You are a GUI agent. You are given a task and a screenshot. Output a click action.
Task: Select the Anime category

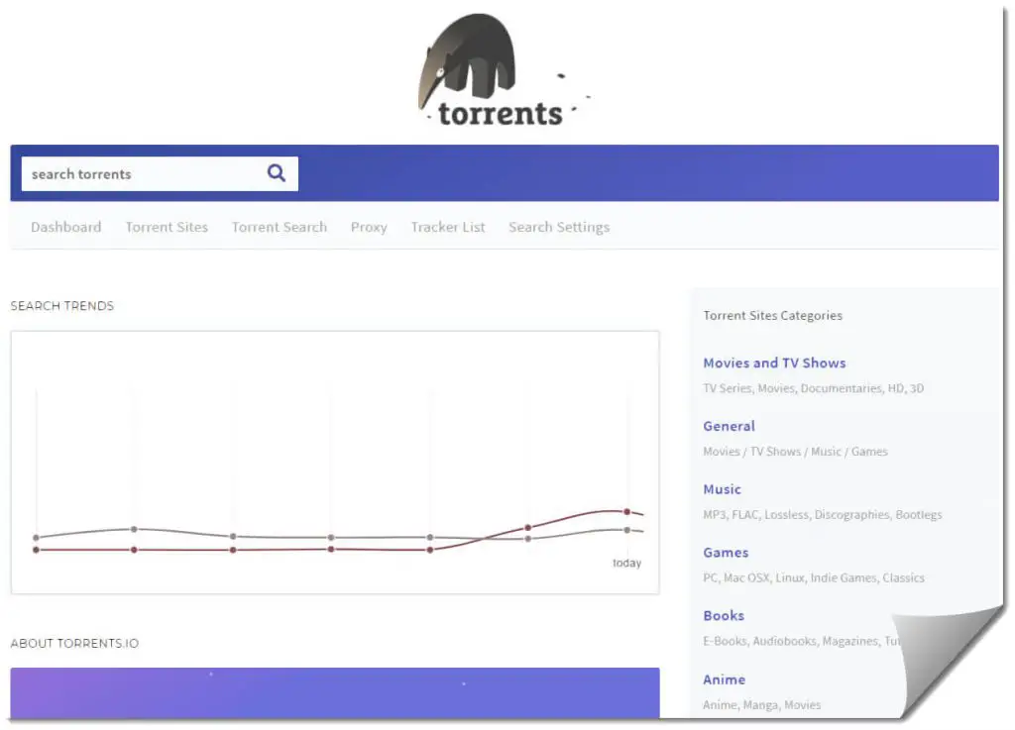[x=724, y=679]
